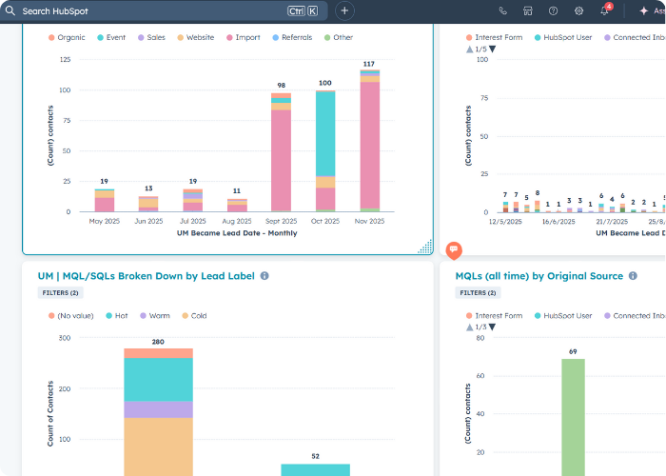This screenshot has height=476, width=666.
Task: Open the HubSpot Marketplace icon
Action: 528,10
